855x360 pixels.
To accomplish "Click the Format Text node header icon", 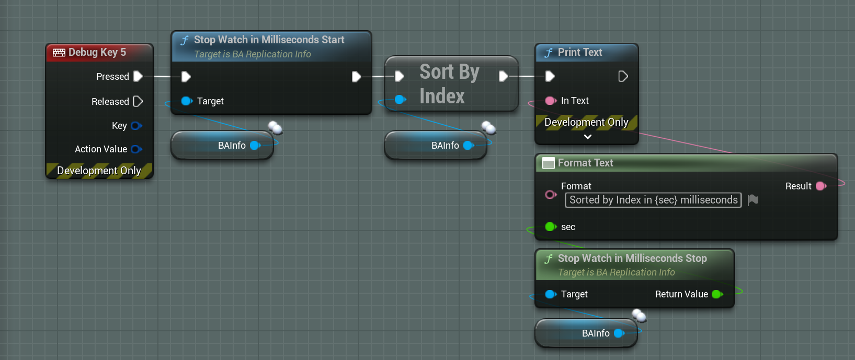I will click(x=548, y=163).
